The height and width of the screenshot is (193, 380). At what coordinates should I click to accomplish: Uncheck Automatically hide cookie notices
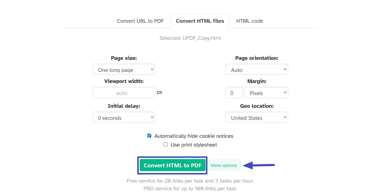149,135
